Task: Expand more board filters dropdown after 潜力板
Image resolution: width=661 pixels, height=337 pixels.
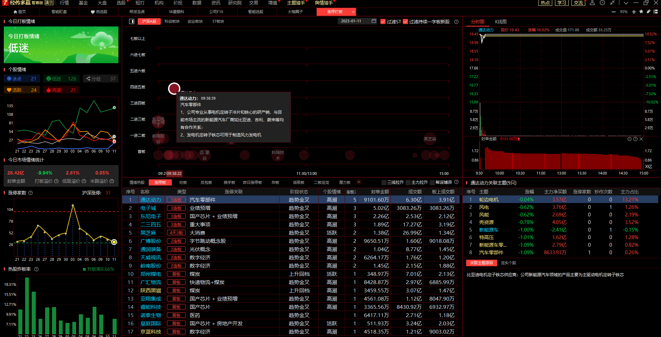Action: point(359,182)
